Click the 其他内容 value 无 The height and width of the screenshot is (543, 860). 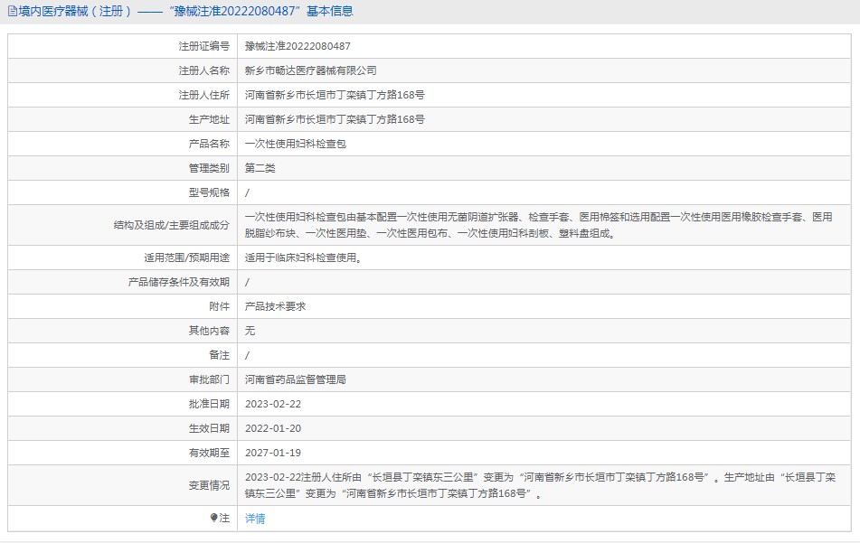coord(250,331)
